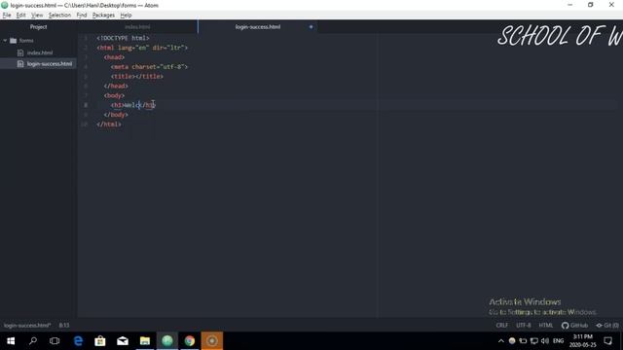Image resolution: width=623 pixels, height=350 pixels.
Task: Select the login-success.html editor tab
Action: pos(257,27)
